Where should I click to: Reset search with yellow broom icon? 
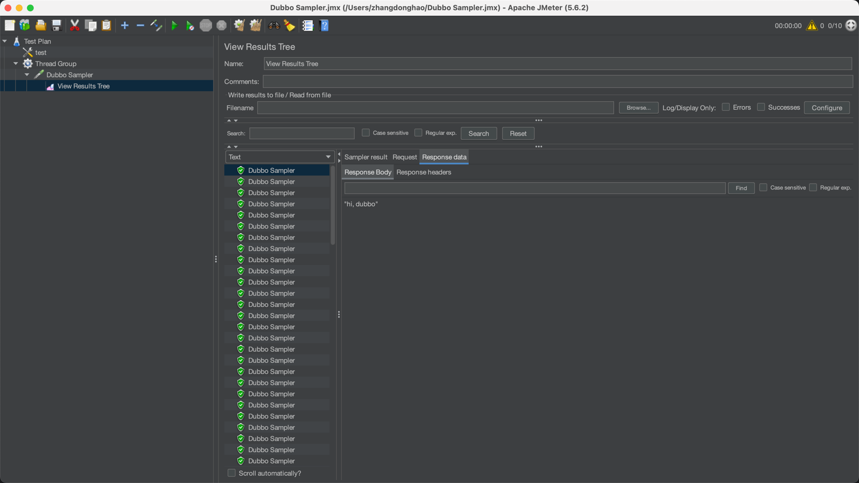pos(290,25)
